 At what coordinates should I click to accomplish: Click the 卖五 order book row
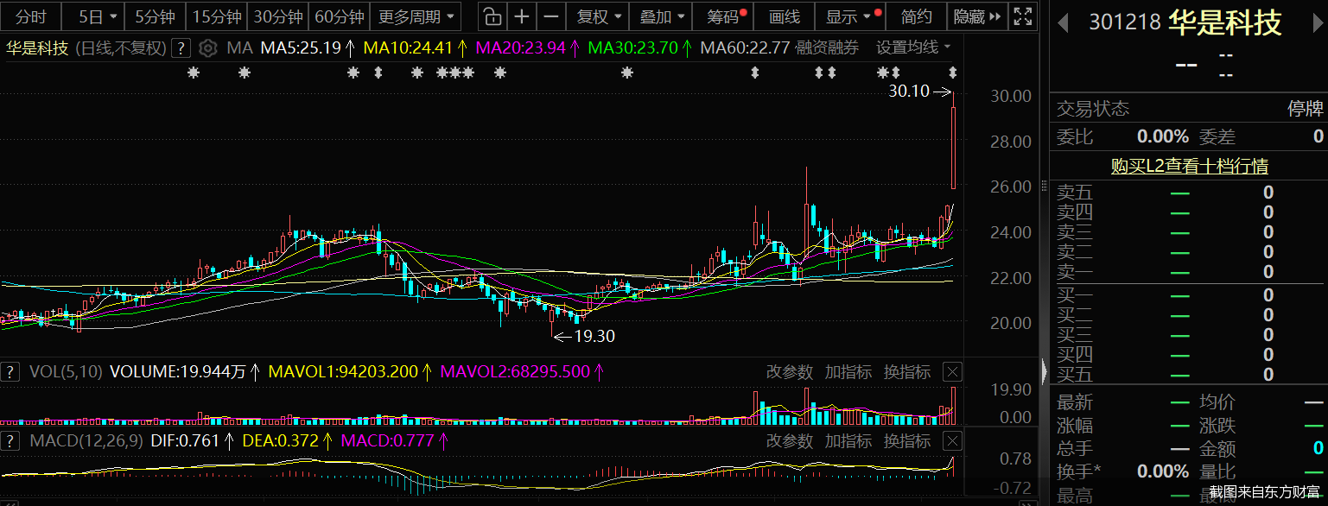tap(1189, 192)
